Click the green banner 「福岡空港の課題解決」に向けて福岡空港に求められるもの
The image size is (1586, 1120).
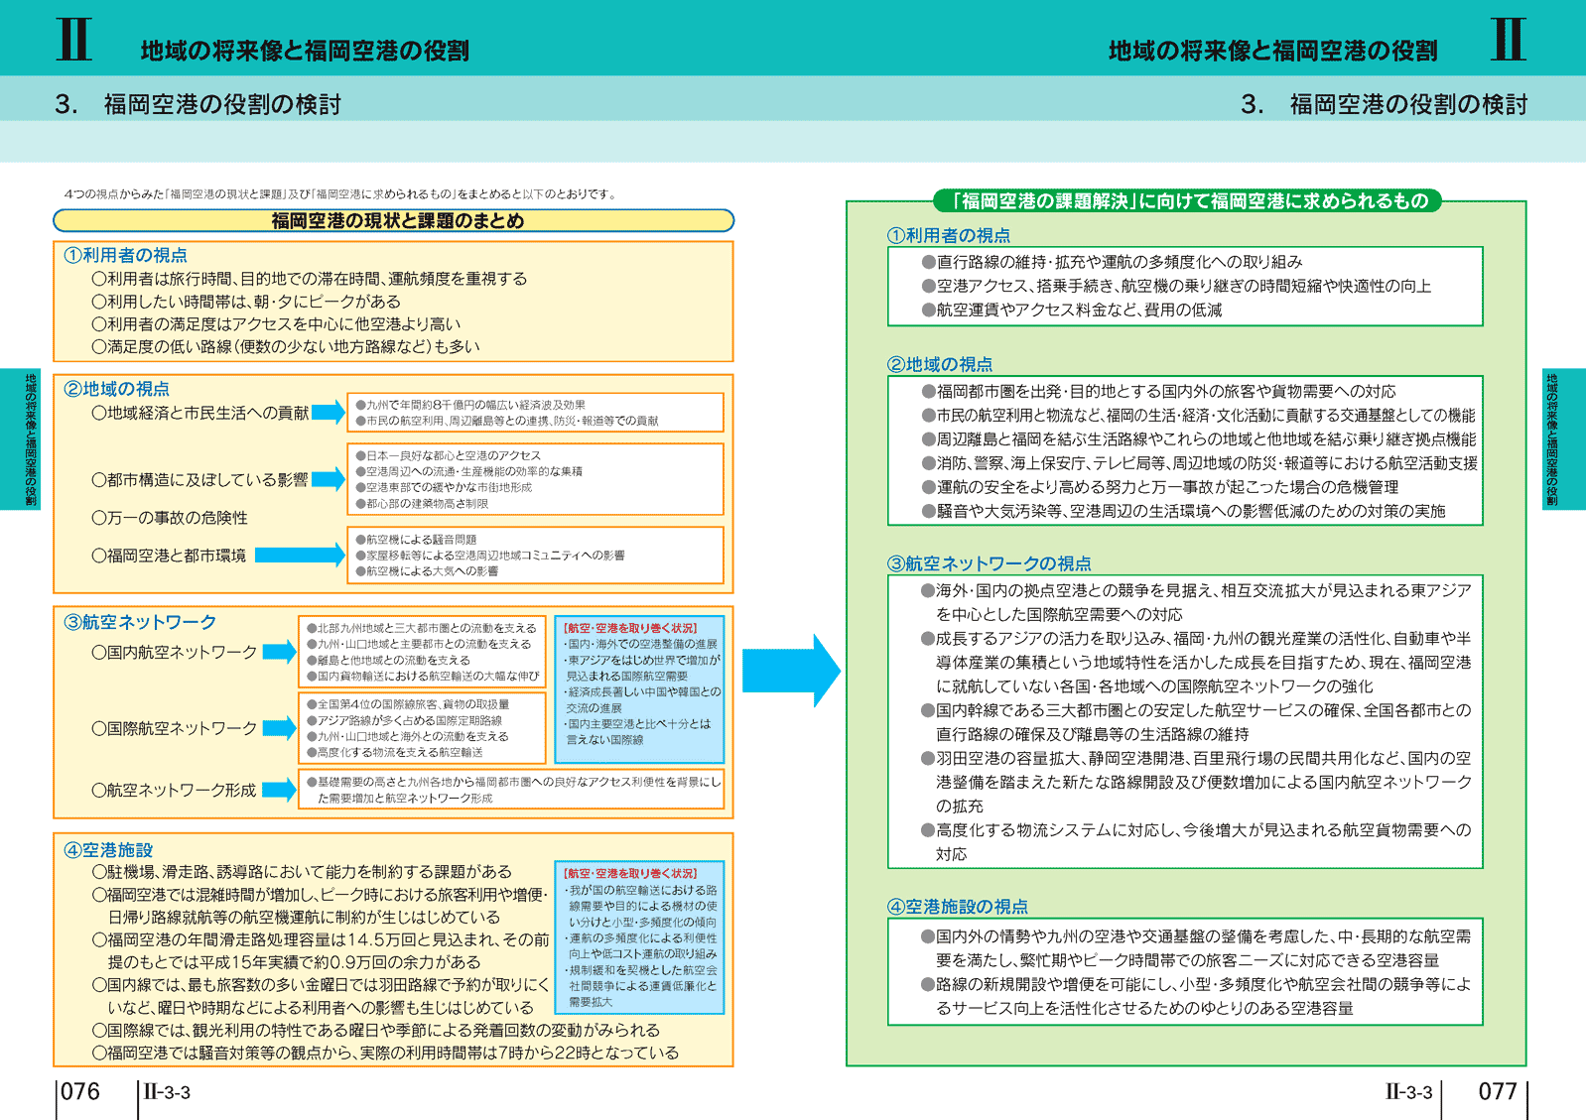coord(1189,200)
